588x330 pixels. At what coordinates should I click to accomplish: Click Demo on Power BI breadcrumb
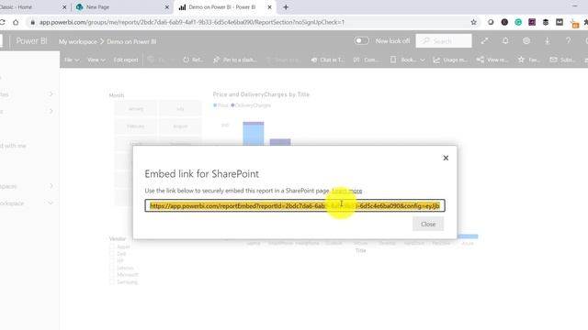[131, 41]
